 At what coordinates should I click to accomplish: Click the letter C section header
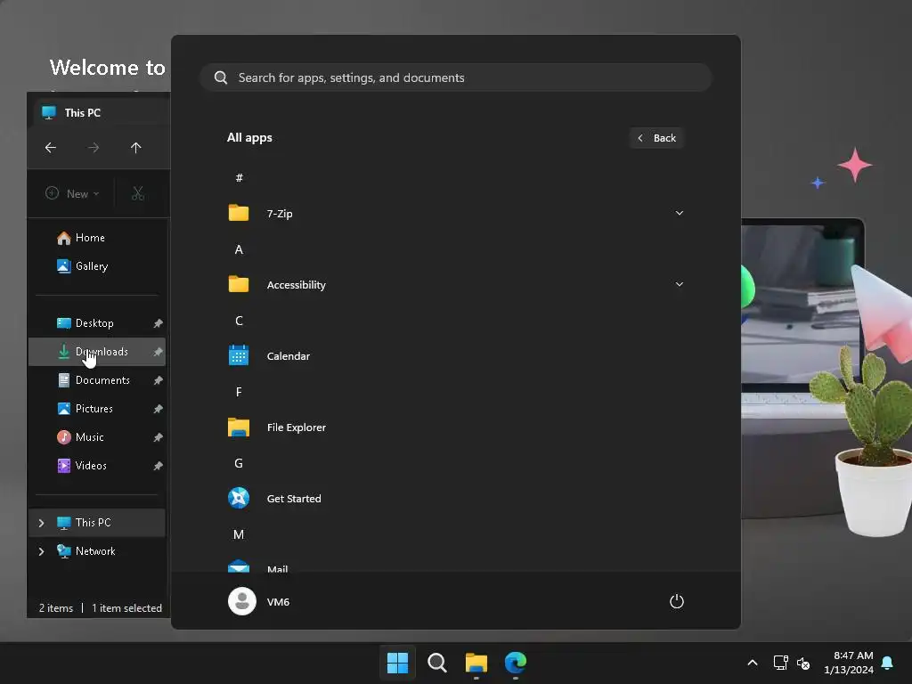pos(239,321)
